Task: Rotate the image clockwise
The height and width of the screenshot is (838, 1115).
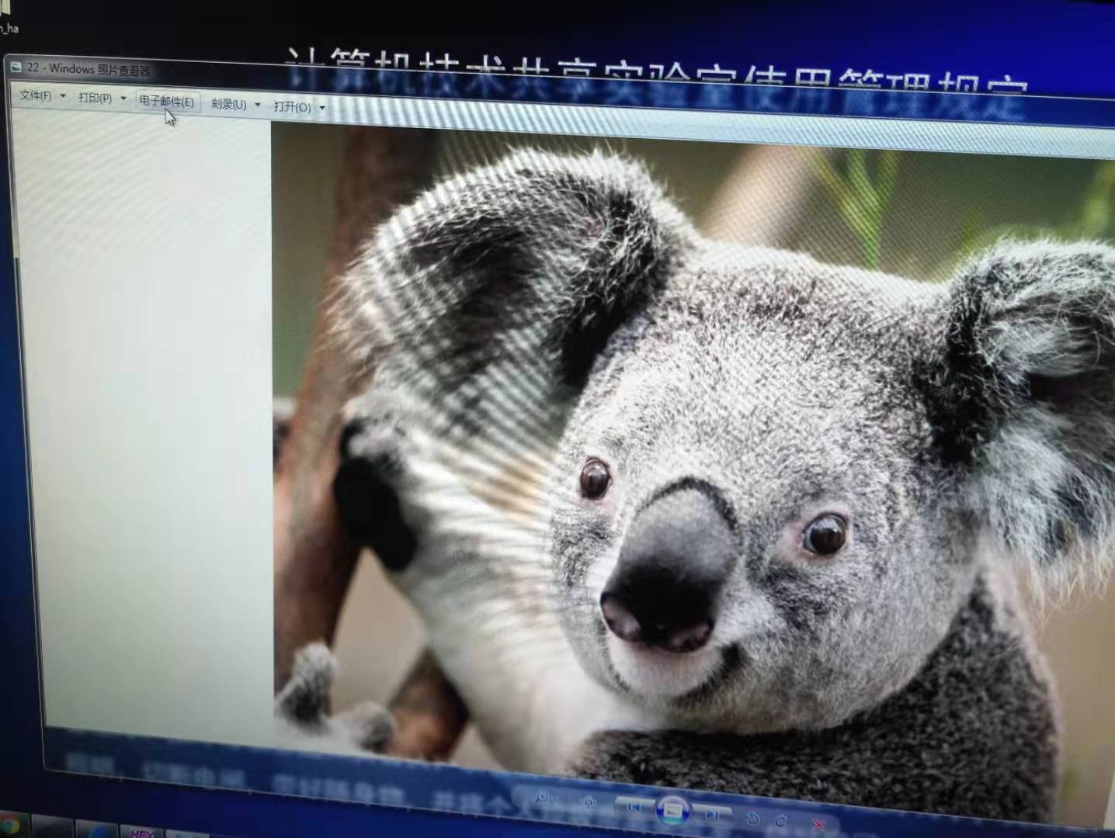Action: click(x=781, y=821)
